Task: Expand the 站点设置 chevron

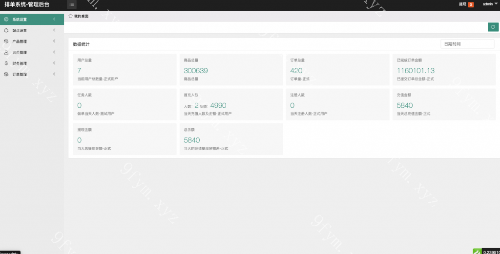Action: coord(54,30)
